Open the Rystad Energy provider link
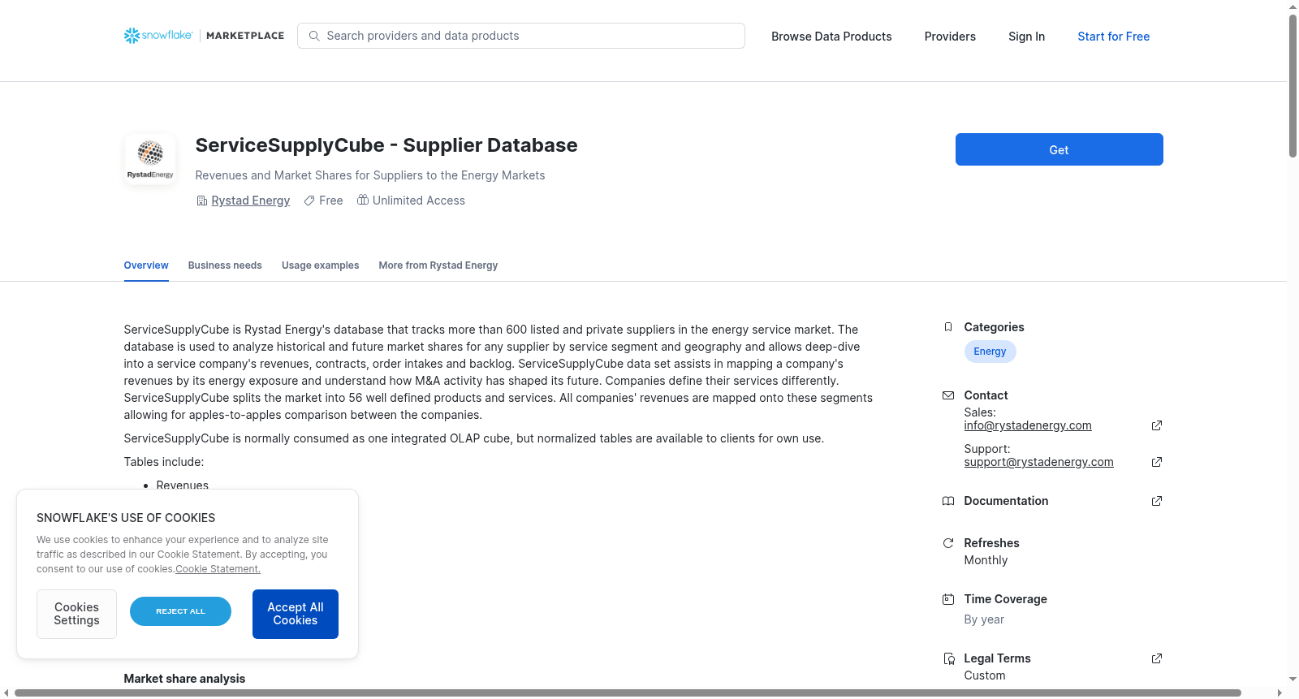The height and width of the screenshot is (699, 1299). (250, 201)
